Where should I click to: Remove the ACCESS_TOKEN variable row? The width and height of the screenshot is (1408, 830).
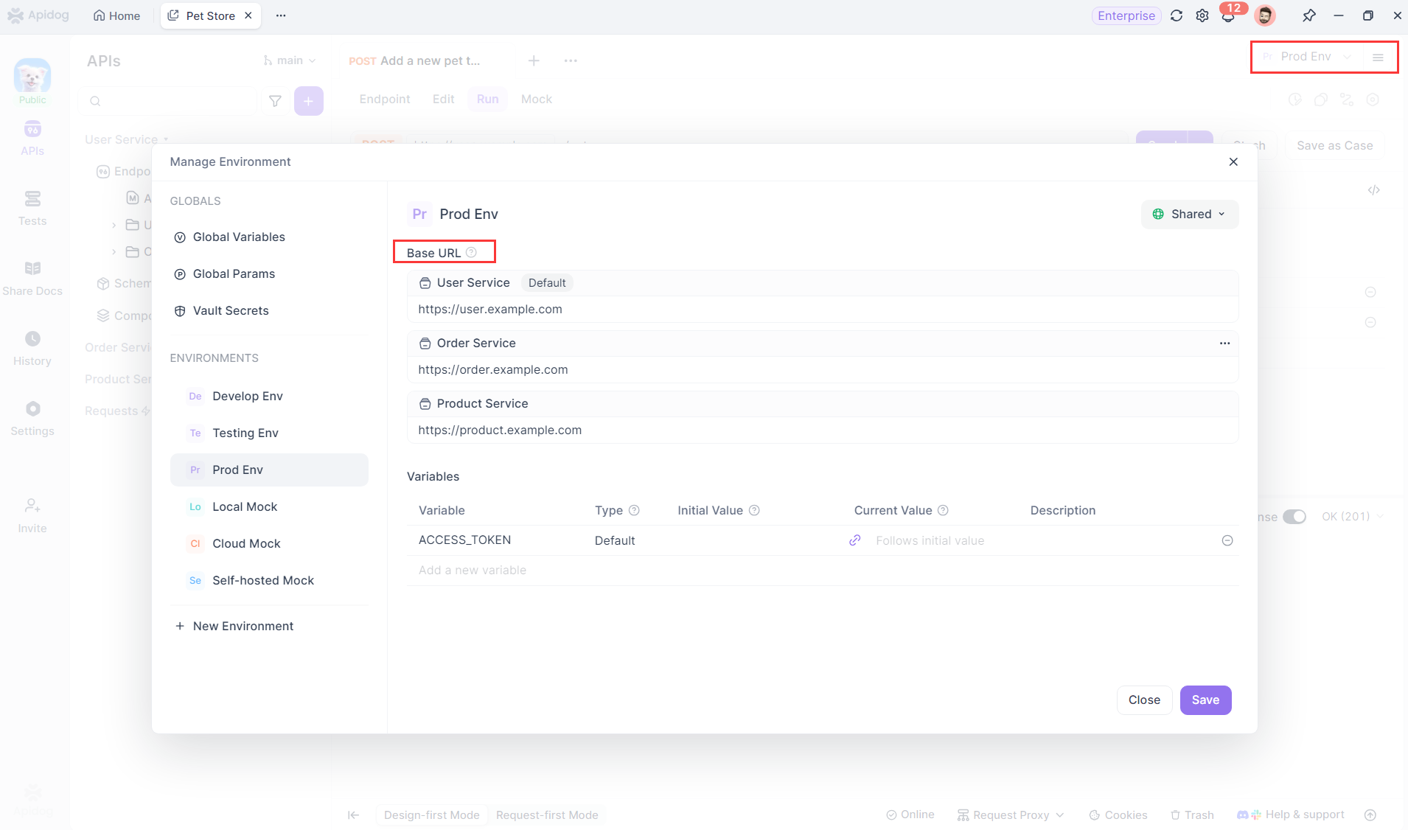[1227, 540]
